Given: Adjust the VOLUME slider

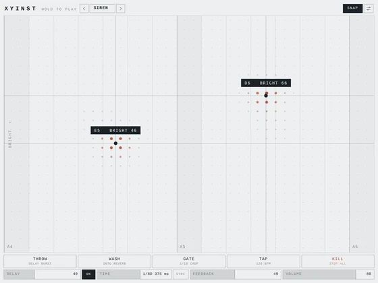Looking at the screenshot, I should coord(328,274).
